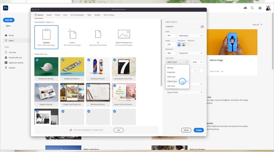The width and height of the screenshot is (274, 152).
Task: Open cloud storage status icon
Action: 245,8
